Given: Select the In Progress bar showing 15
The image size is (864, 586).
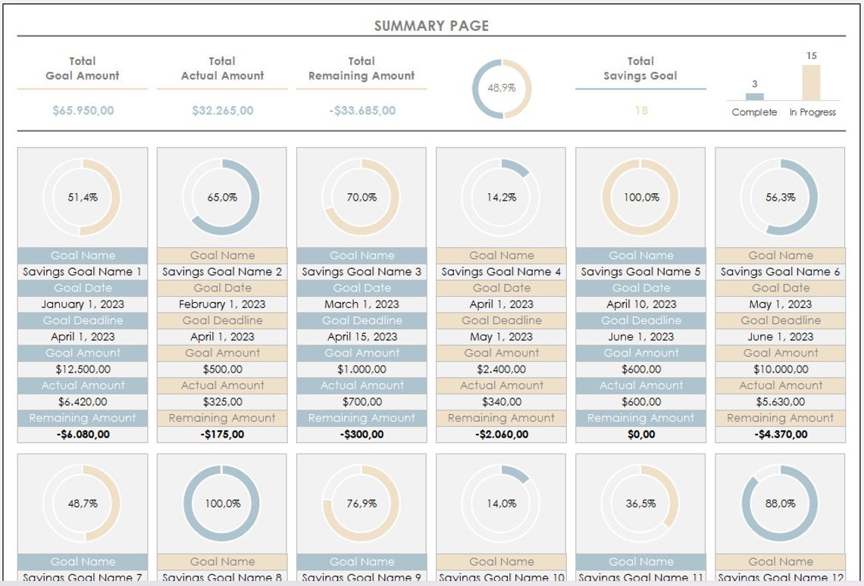Looking at the screenshot, I should pos(812,85).
